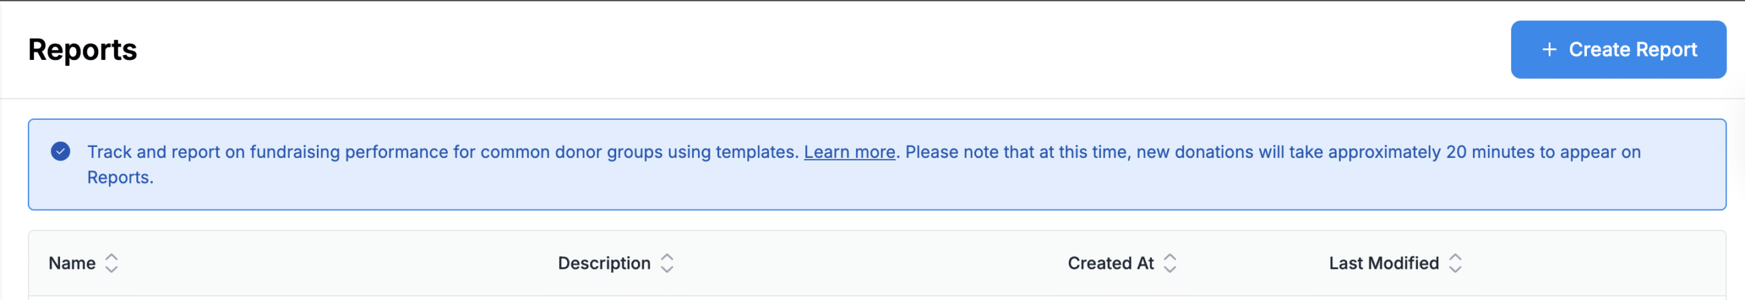
Task: Click the word Reports ending the banner
Action: coord(120,178)
